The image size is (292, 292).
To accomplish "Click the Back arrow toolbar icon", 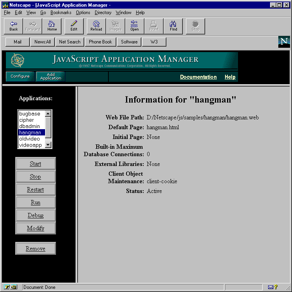I will [14, 26].
